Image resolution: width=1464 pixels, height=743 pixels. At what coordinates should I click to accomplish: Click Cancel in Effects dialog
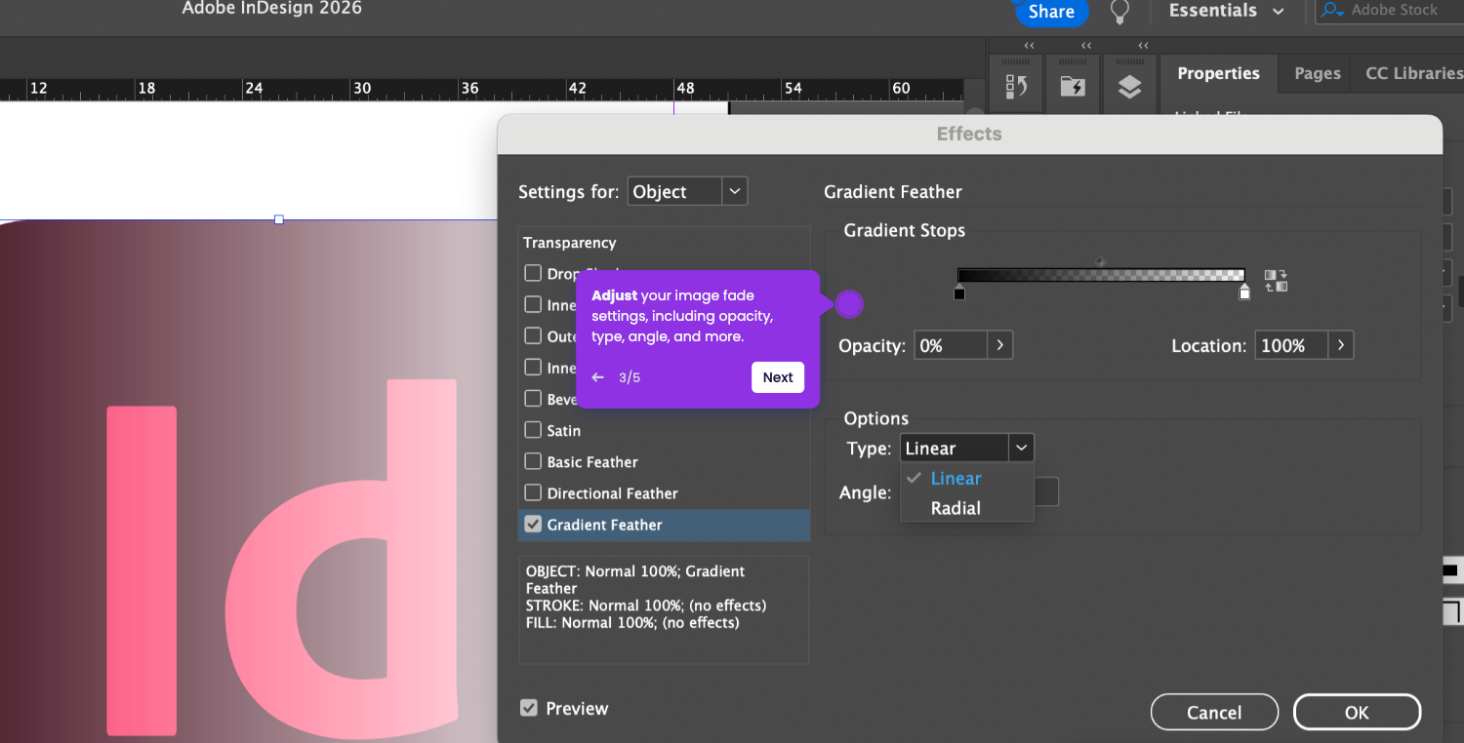click(1214, 713)
